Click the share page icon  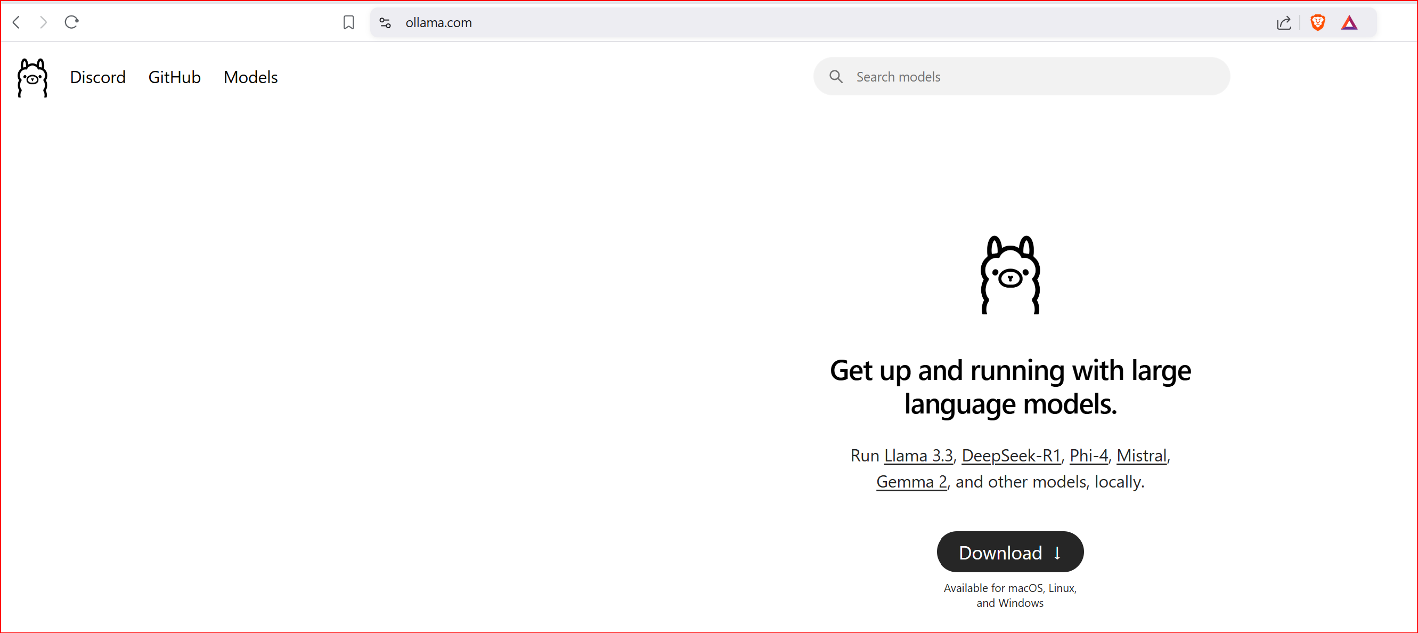point(1284,22)
